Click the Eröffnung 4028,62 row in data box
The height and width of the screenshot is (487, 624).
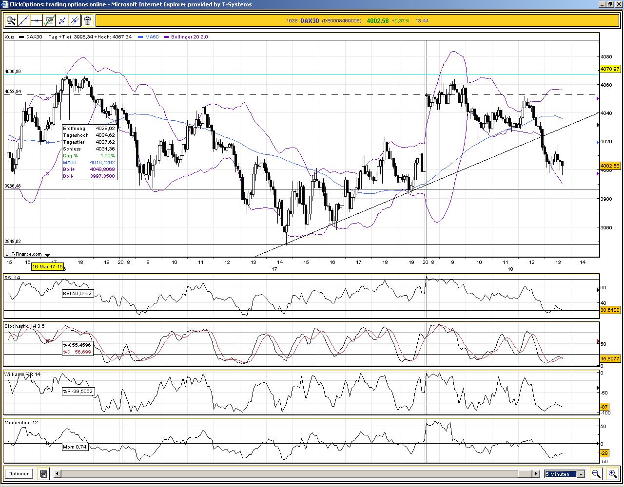[x=89, y=129]
